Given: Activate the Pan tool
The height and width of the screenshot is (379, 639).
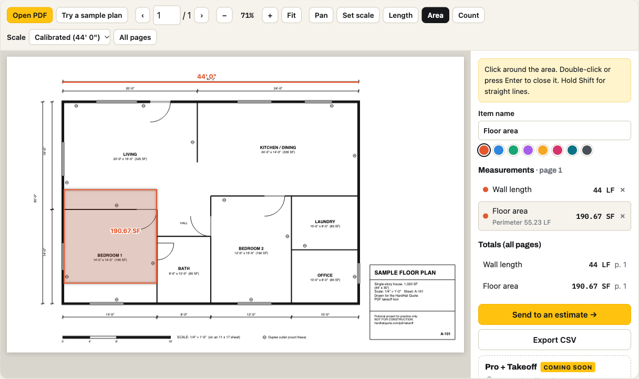Looking at the screenshot, I should [x=321, y=15].
